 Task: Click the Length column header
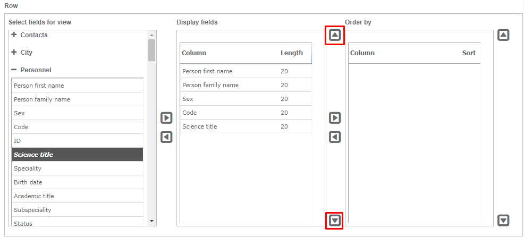(292, 53)
